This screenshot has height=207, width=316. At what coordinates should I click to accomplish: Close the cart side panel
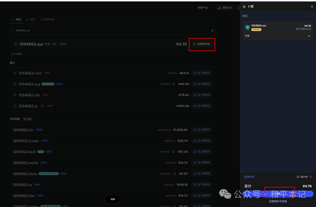(312, 6)
